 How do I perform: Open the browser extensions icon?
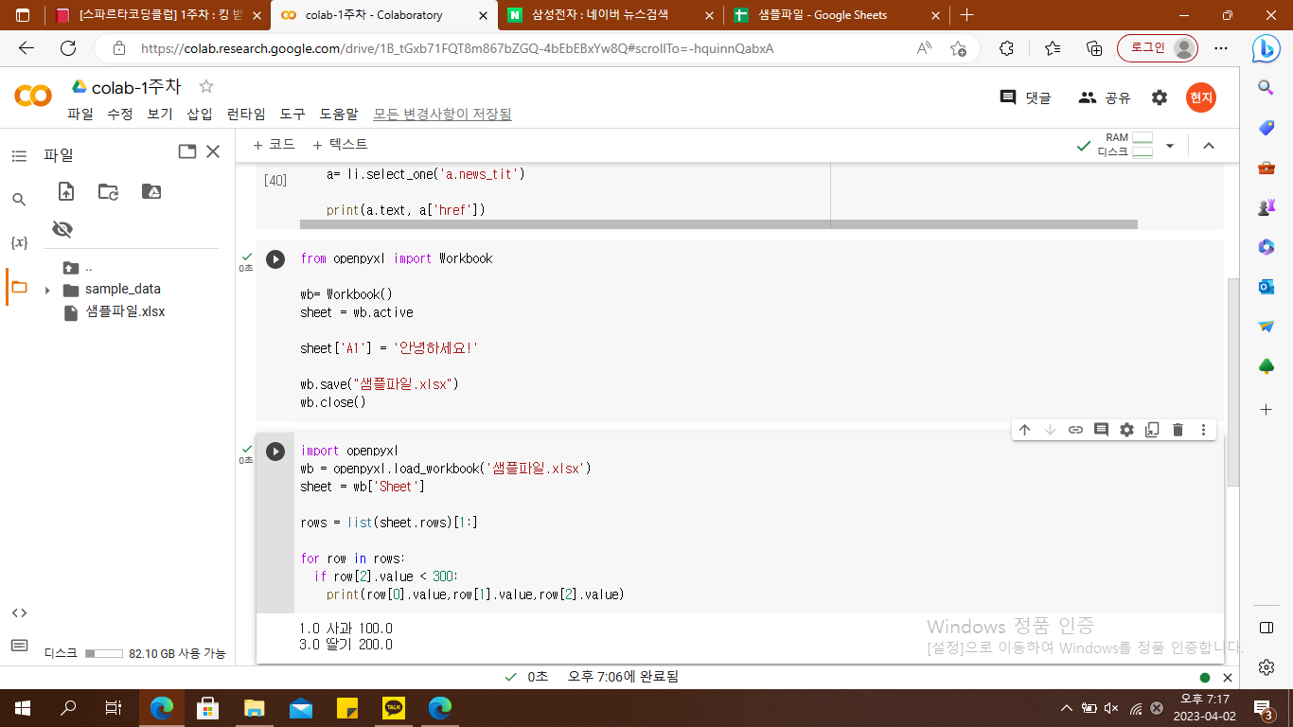(1006, 48)
